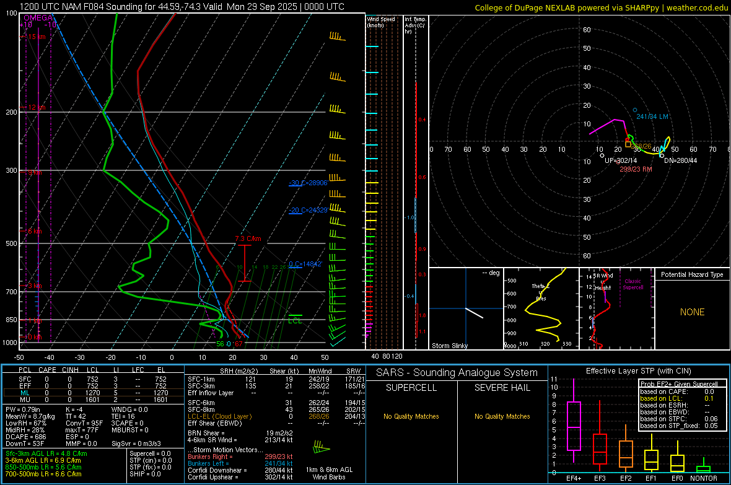Click the 7.3 C/km lapse rate label
This screenshot has height=485, width=731.
pos(248,238)
